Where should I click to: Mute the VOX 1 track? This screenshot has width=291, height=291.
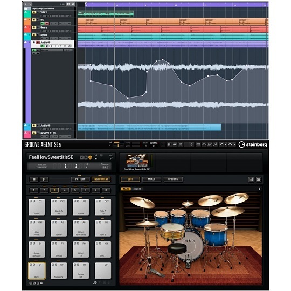coord(34,12)
